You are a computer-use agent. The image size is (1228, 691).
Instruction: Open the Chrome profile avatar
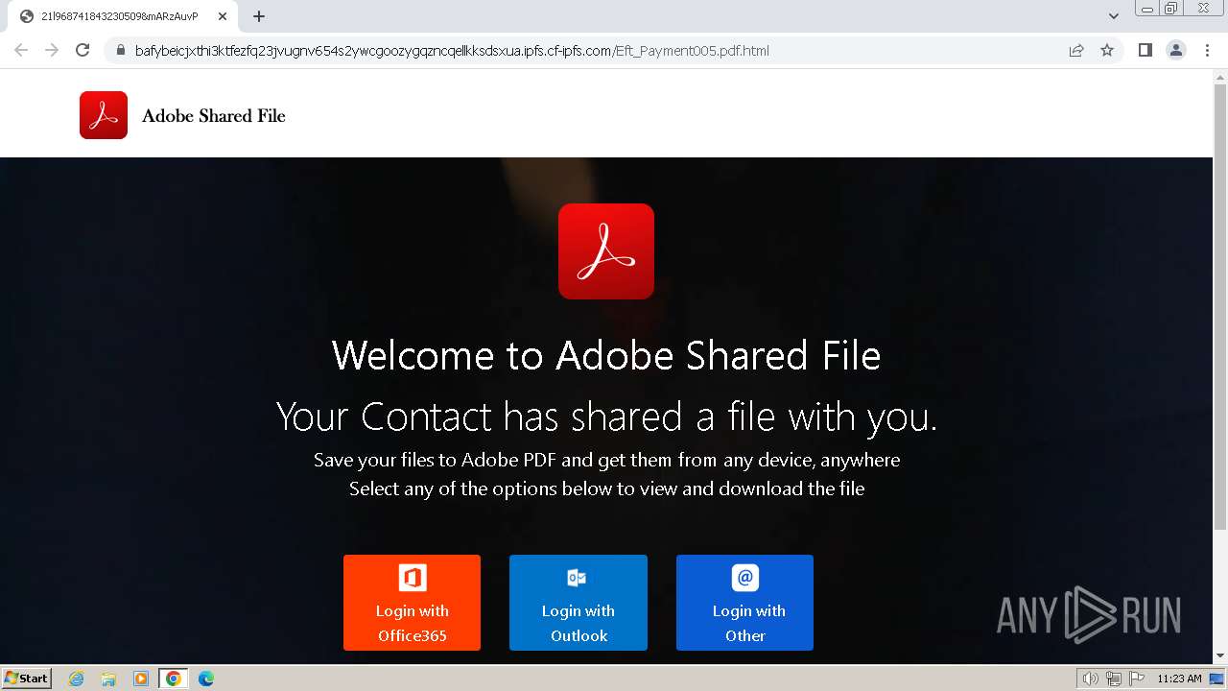pos(1176,50)
